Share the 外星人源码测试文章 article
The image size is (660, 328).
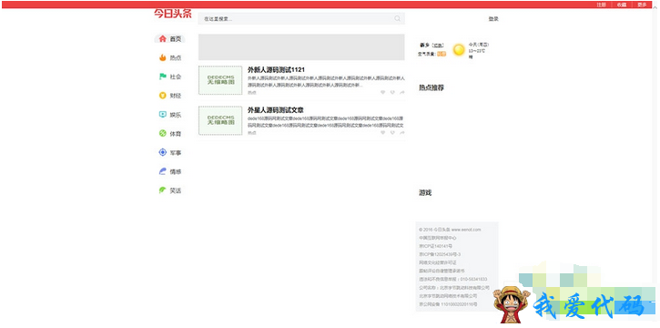pyautogui.click(x=402, y=133)
